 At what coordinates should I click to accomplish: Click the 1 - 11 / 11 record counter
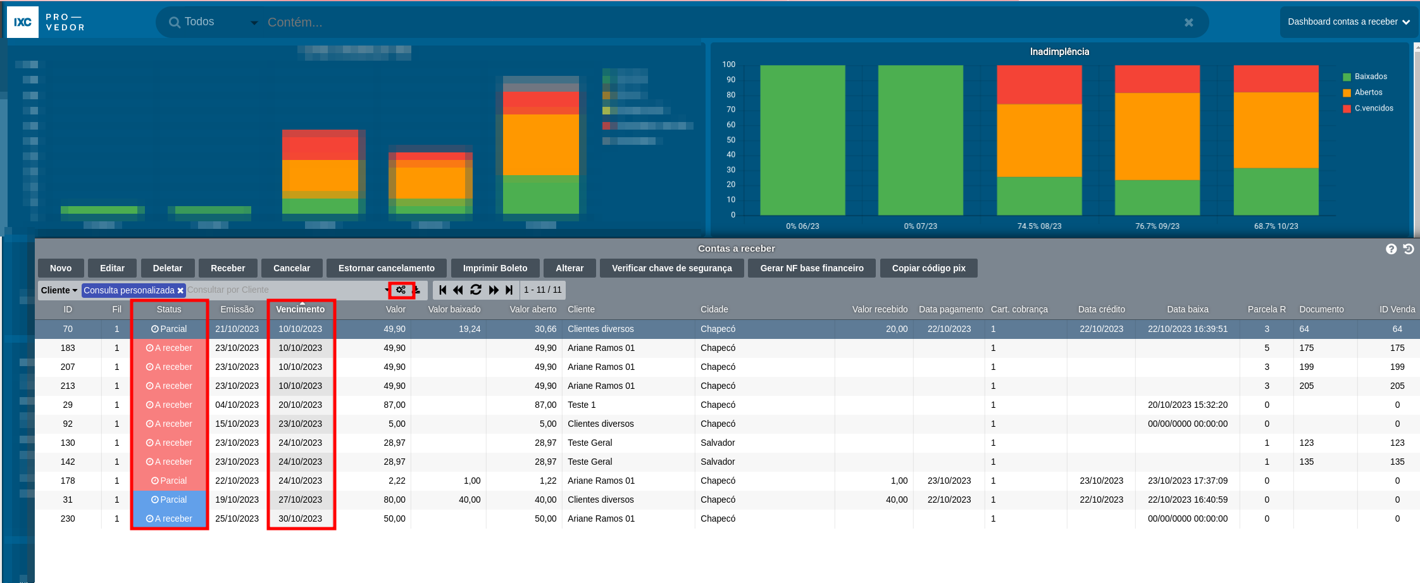pyautogui.click(x=542, y=290)
